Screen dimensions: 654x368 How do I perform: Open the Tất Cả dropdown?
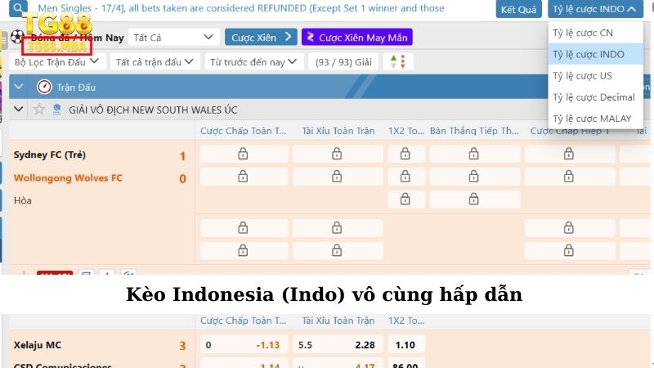click(173, 37)
